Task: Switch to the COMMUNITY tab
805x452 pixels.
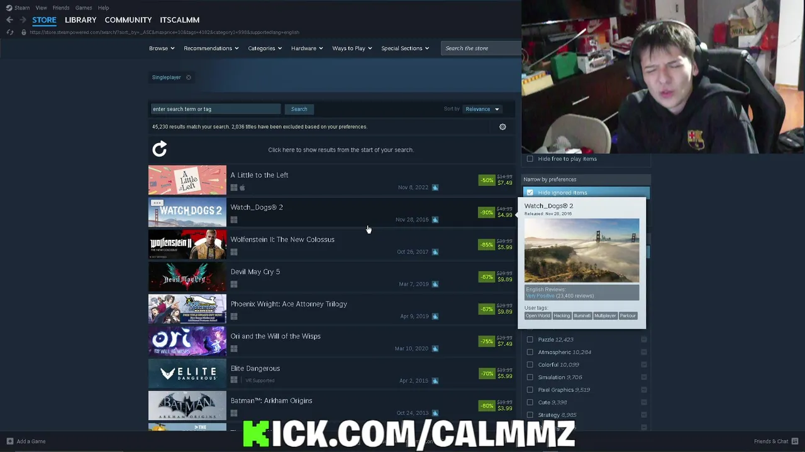Action: pos(128,19)
